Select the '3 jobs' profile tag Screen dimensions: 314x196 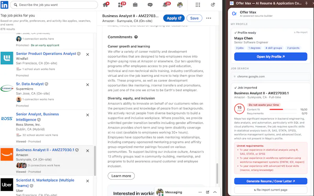click(x=239, y=48)
